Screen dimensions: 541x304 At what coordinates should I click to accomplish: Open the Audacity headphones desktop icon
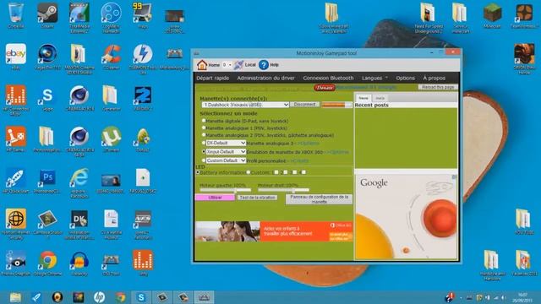coord(79,260)
